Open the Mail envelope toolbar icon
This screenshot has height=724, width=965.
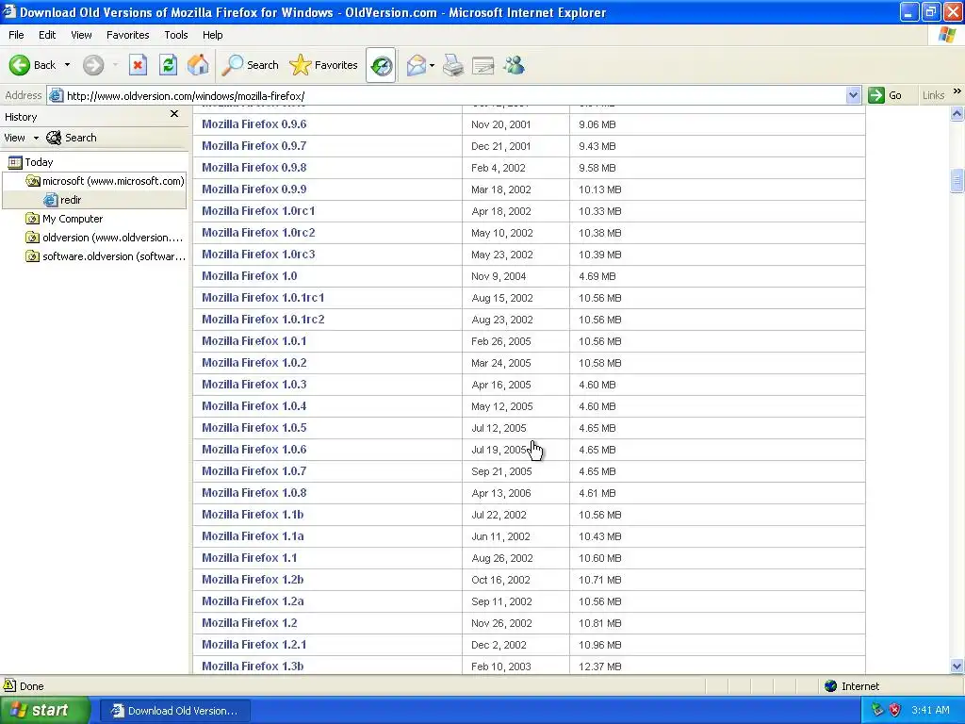[416, 65]
